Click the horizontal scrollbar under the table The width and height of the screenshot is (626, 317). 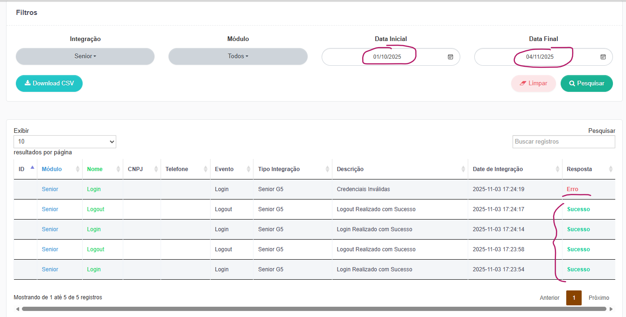(x=313, y=309)
